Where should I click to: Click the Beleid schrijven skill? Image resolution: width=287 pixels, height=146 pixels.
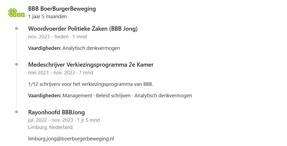click(113, 96)
